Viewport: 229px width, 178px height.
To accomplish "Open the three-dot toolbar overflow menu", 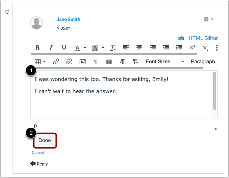I will point(217,48).
